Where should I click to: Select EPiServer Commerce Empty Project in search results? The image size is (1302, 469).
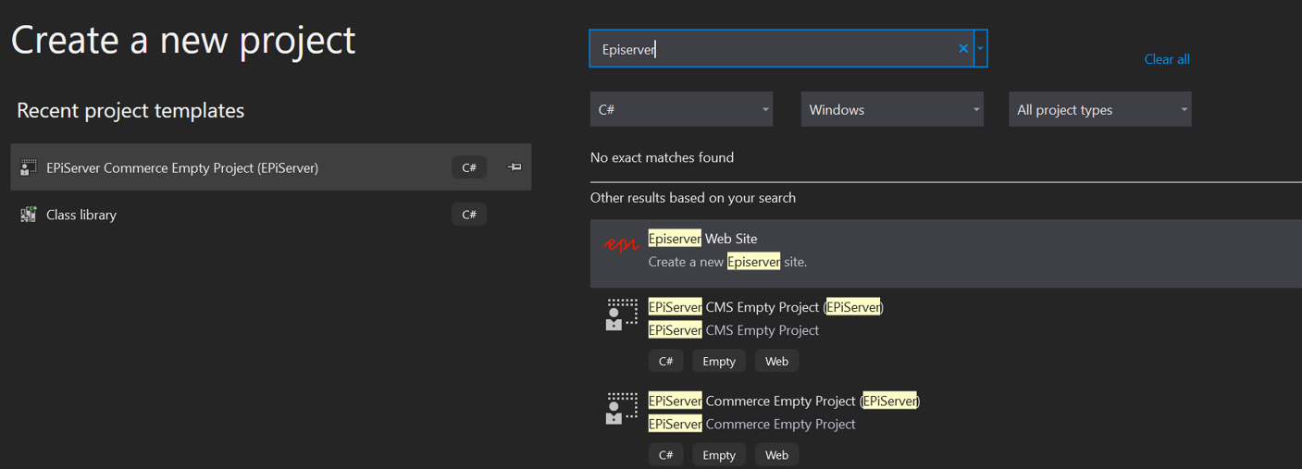tap(783, 401)
